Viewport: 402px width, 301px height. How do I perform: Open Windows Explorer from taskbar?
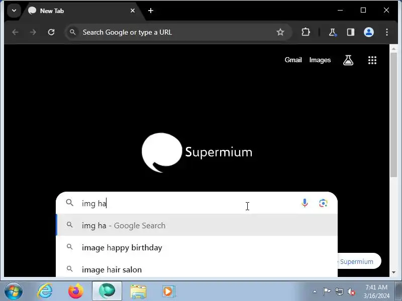coord(138,291)
